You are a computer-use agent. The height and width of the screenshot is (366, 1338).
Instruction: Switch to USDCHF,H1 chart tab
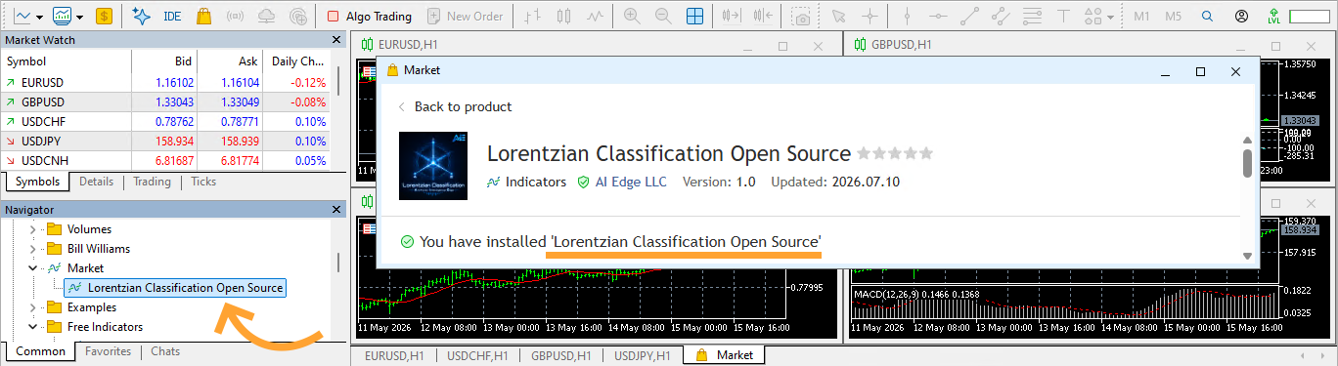point(476,355)
